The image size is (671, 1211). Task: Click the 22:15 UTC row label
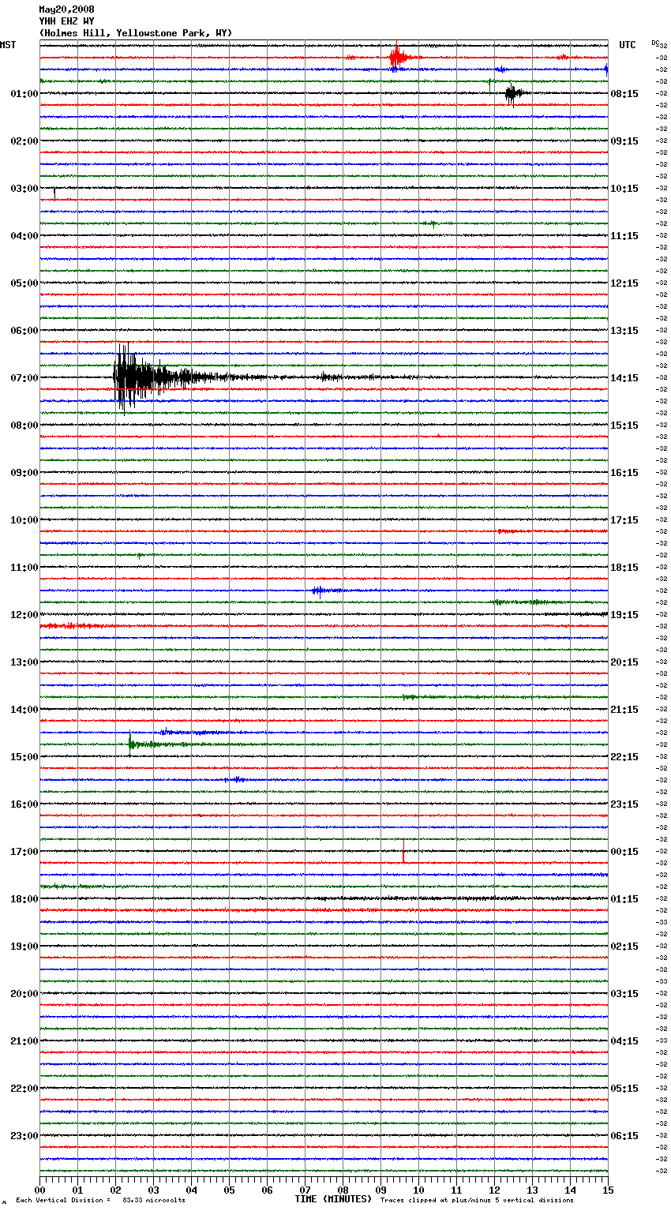[624, 757]
